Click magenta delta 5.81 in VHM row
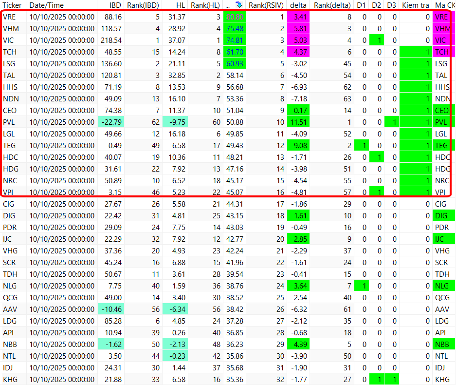This screenshot has width=456, height=385. coord(298,29)
